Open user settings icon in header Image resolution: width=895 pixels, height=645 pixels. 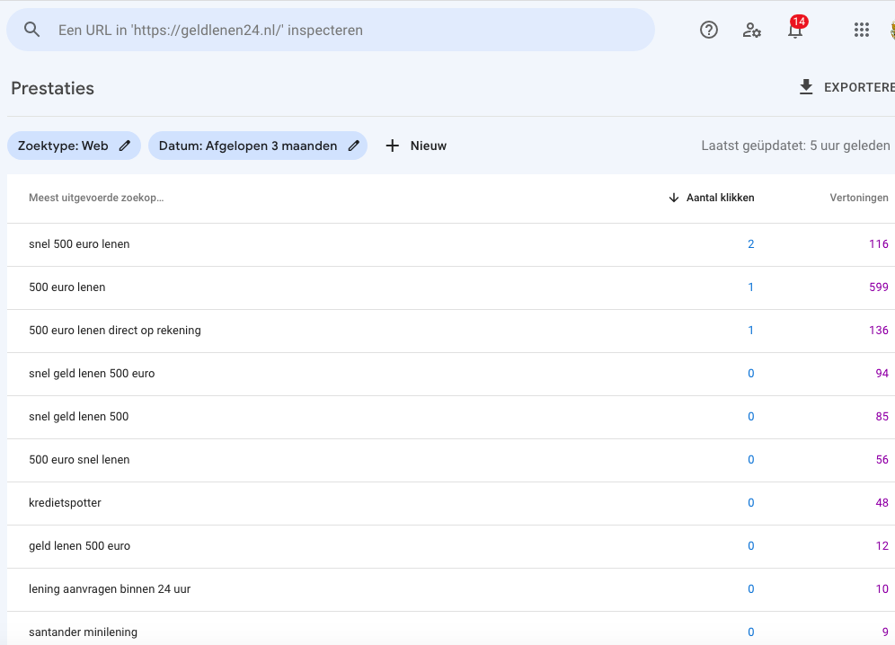752,30
